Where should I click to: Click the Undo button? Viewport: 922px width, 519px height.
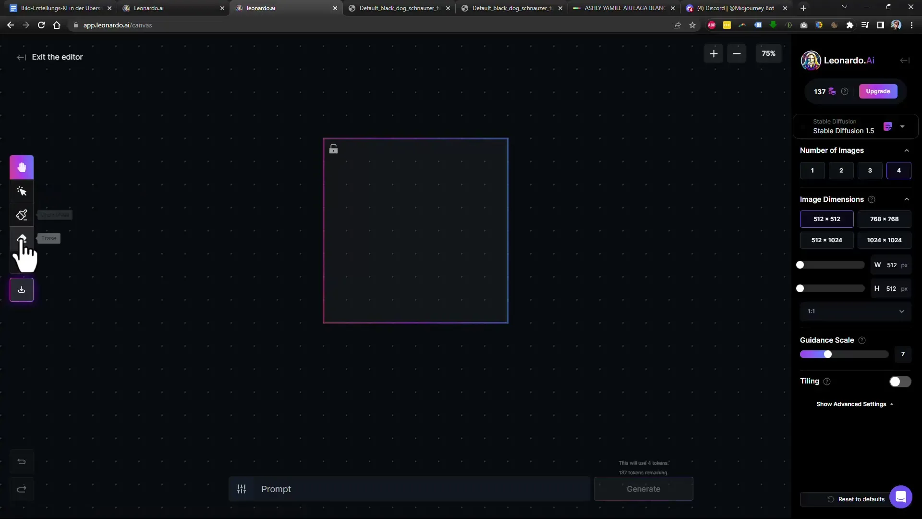pyautogui.click(x=21, y=461)
